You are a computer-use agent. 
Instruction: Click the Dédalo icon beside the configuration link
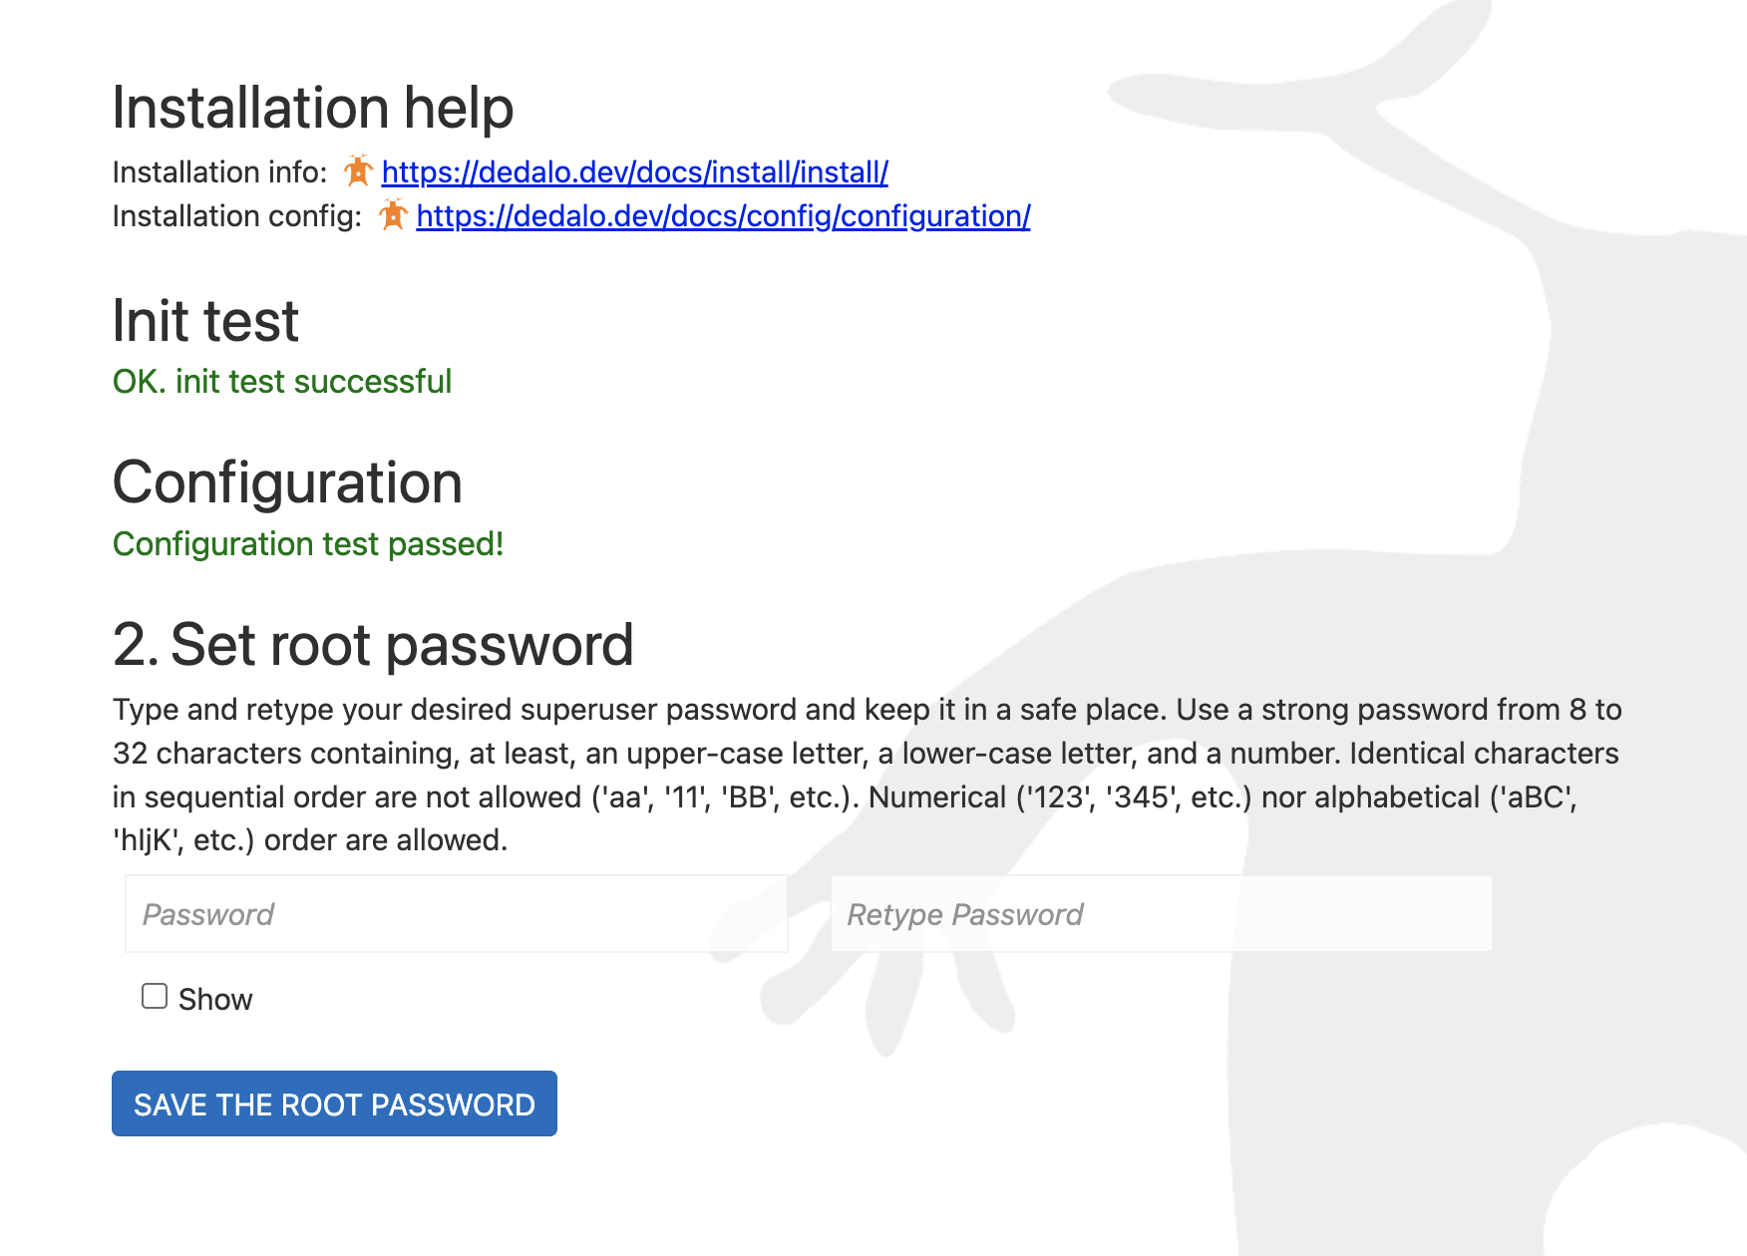(393, 215)
